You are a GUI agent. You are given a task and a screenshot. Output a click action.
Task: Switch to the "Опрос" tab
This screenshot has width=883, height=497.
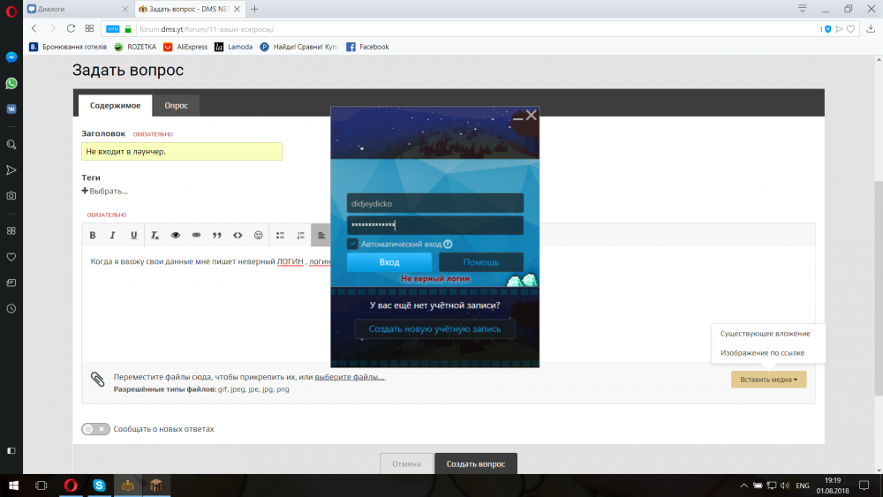(x=176, y=106)
